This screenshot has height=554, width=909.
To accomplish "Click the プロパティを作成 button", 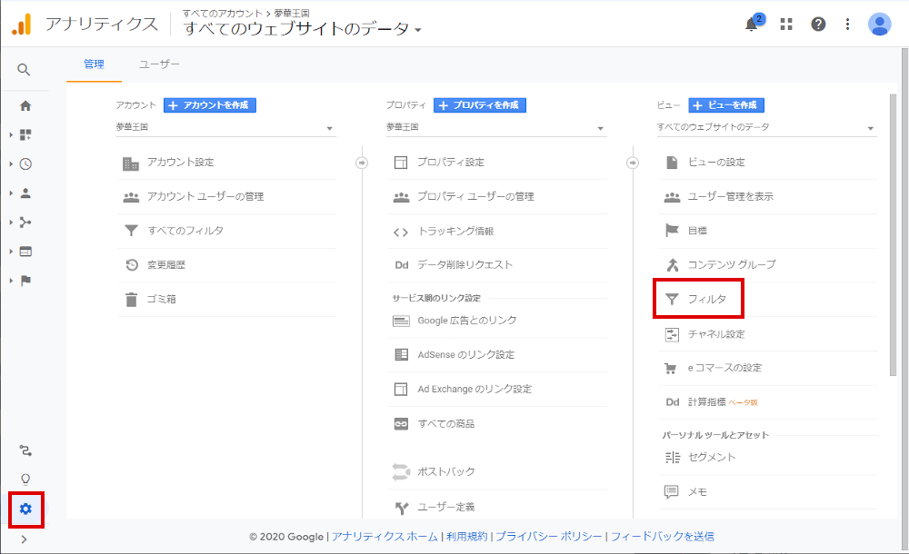I will tap(480, 105).
